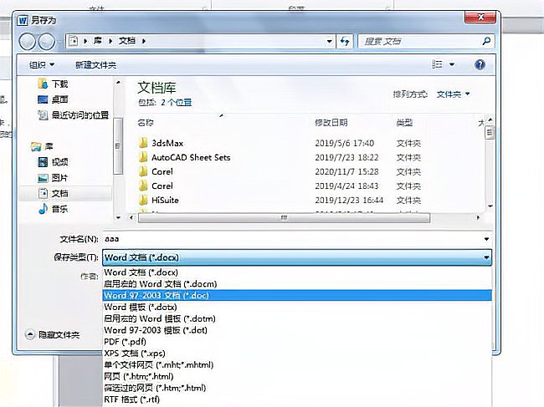Choose 启用宏的 Word 模板 (*.dotm)
The image size is (544, 407).
[x=297, y=318]
